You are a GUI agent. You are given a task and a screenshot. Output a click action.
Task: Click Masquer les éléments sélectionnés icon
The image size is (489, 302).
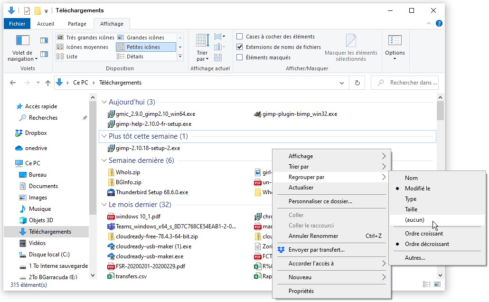[x=351, y=41]
